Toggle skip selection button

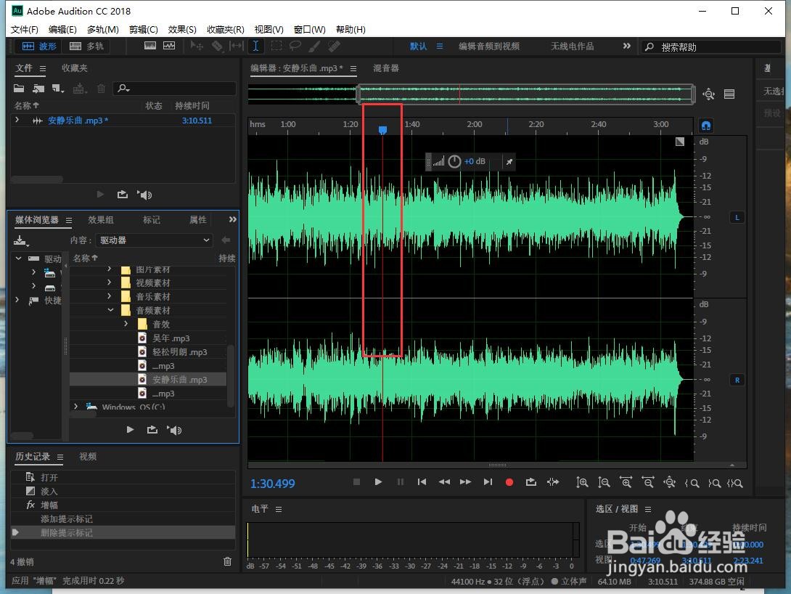(x=553, y=482)
